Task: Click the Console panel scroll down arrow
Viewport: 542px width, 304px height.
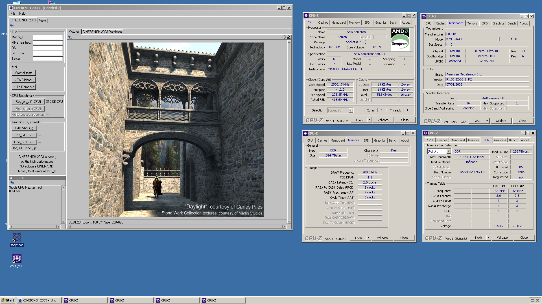Action: [x=63, y=222]
